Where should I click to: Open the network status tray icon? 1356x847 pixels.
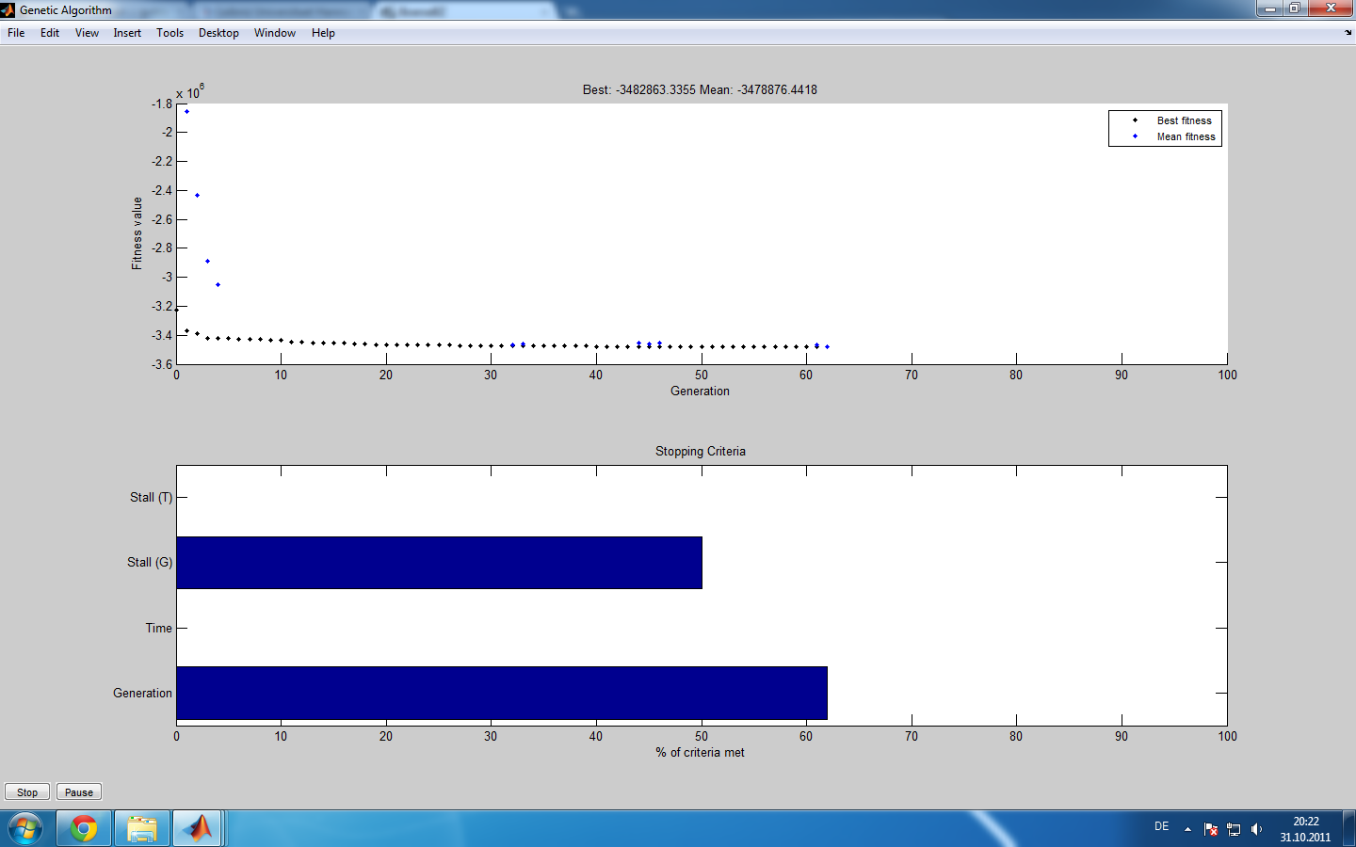(x=1234, y=829)
